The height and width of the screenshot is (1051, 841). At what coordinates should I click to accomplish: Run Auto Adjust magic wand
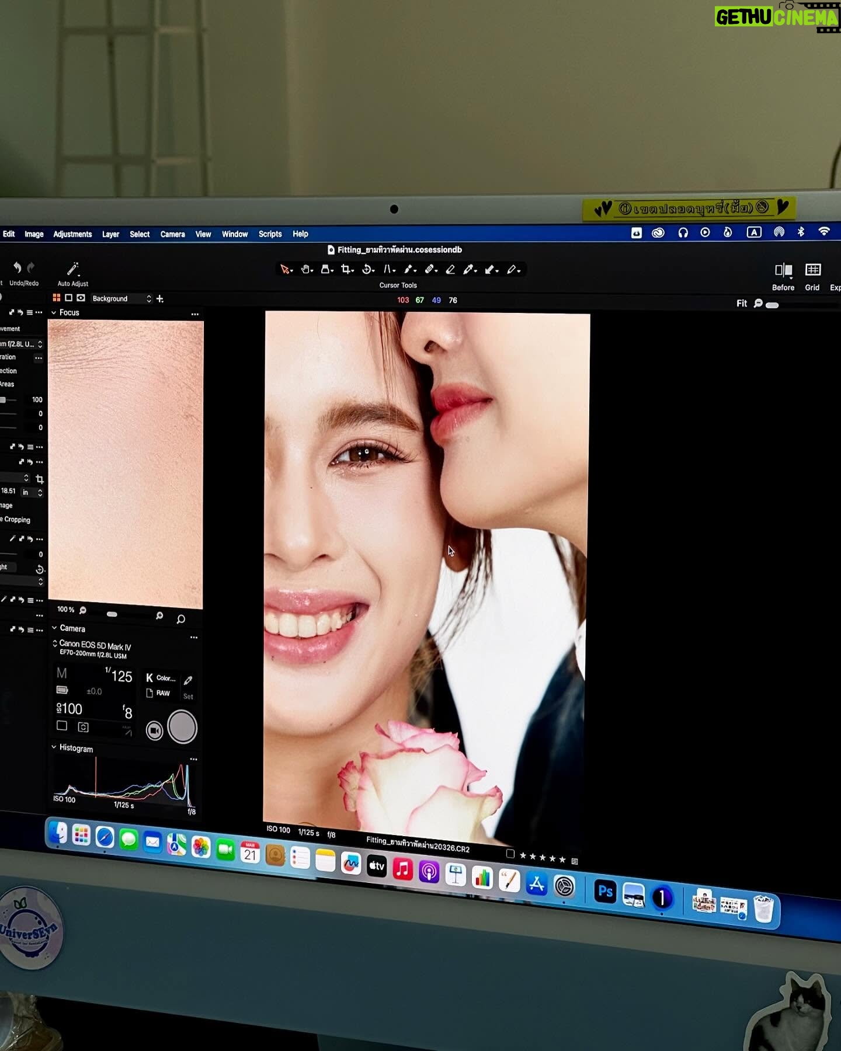(72, 269)
